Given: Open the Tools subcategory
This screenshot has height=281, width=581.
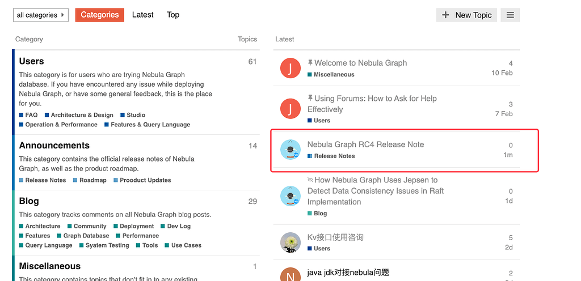Looking at the screenshot, I should [147, 245].
